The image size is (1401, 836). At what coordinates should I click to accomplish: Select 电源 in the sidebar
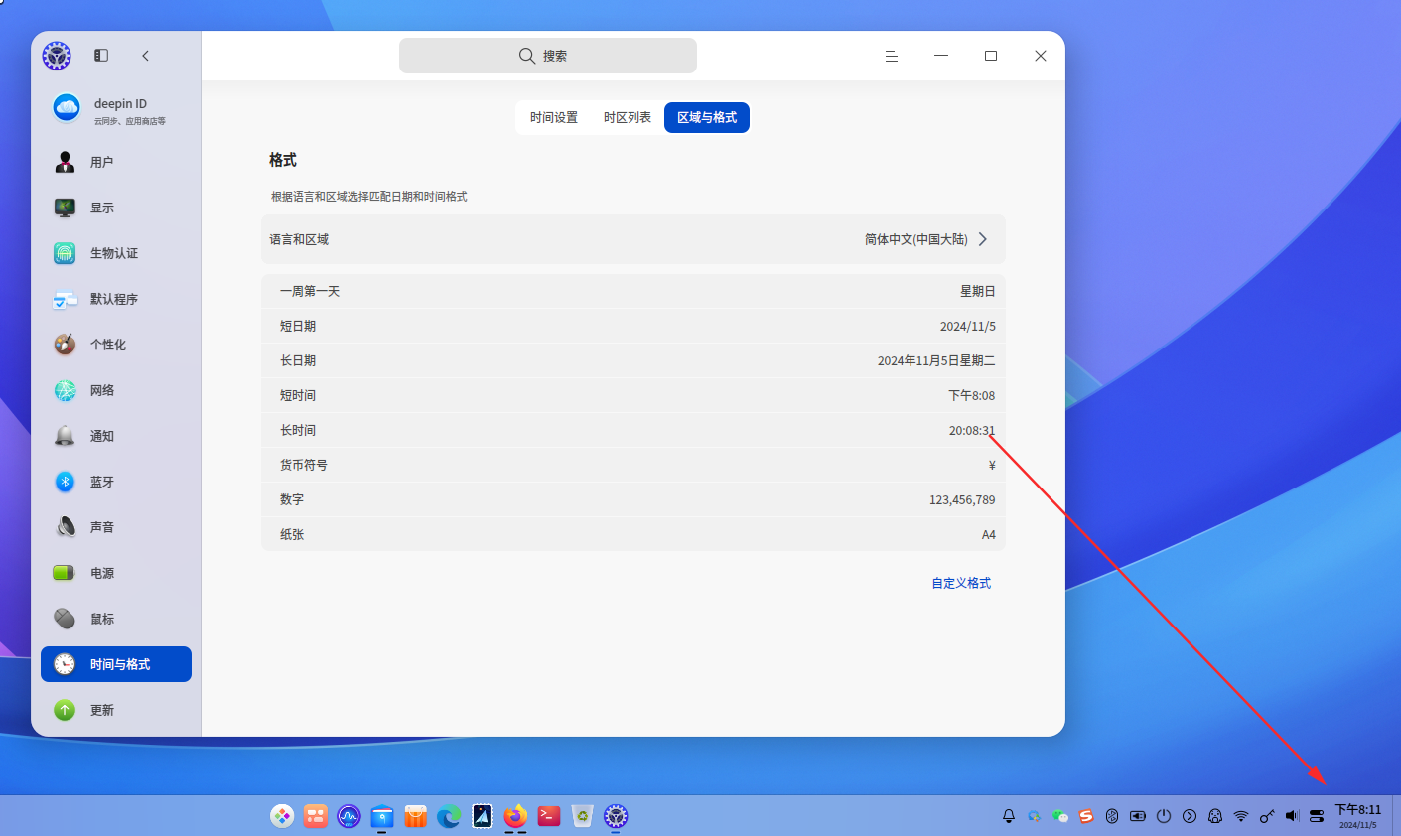pyautogui.click(x=116, y=573)
